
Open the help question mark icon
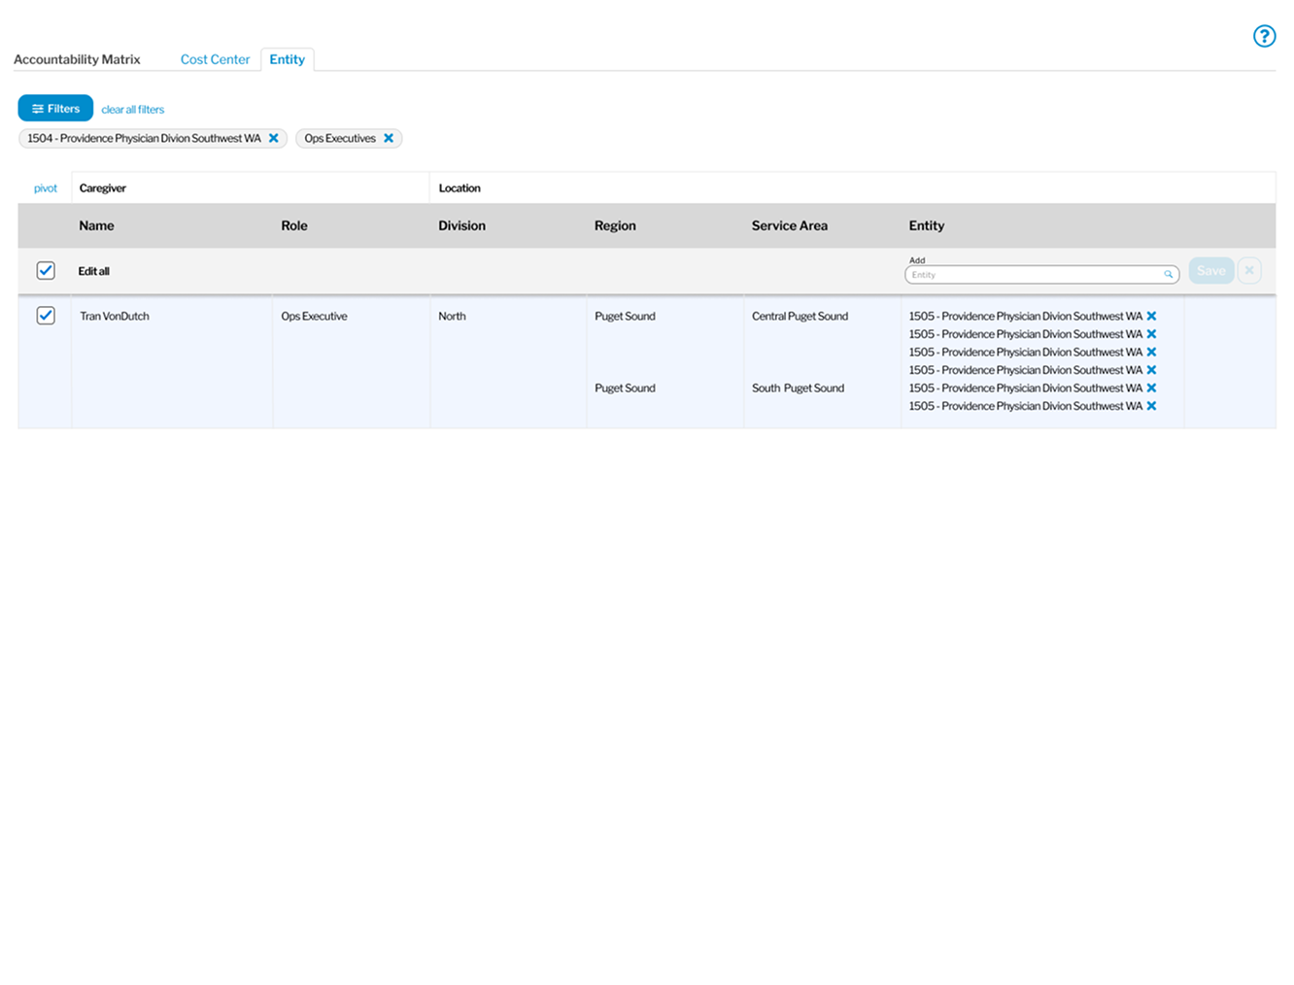(1264, 36)
